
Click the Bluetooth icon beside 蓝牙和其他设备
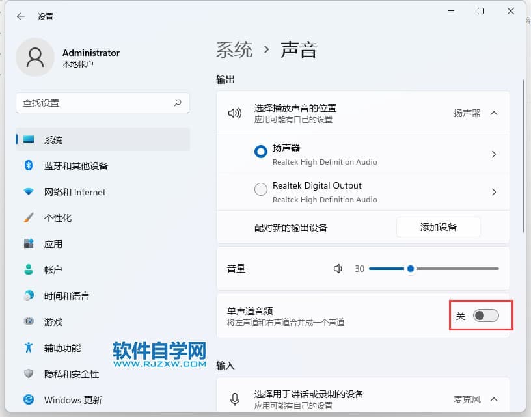click(29, 165)
